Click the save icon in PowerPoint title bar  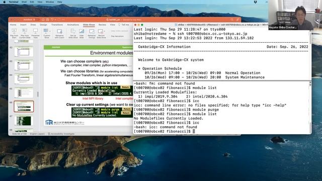48,20
